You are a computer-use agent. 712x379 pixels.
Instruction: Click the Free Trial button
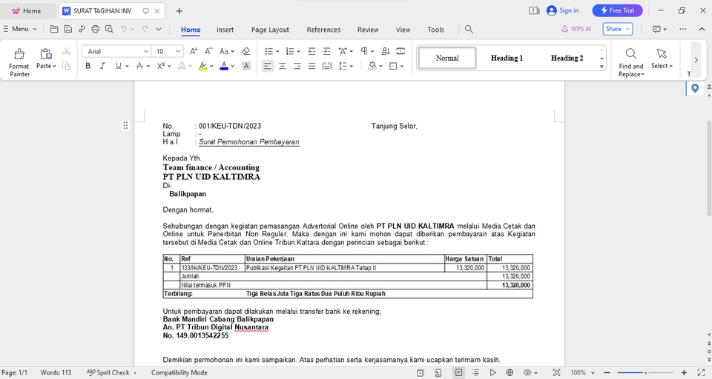pyautogui.click(x=617, y=10)
